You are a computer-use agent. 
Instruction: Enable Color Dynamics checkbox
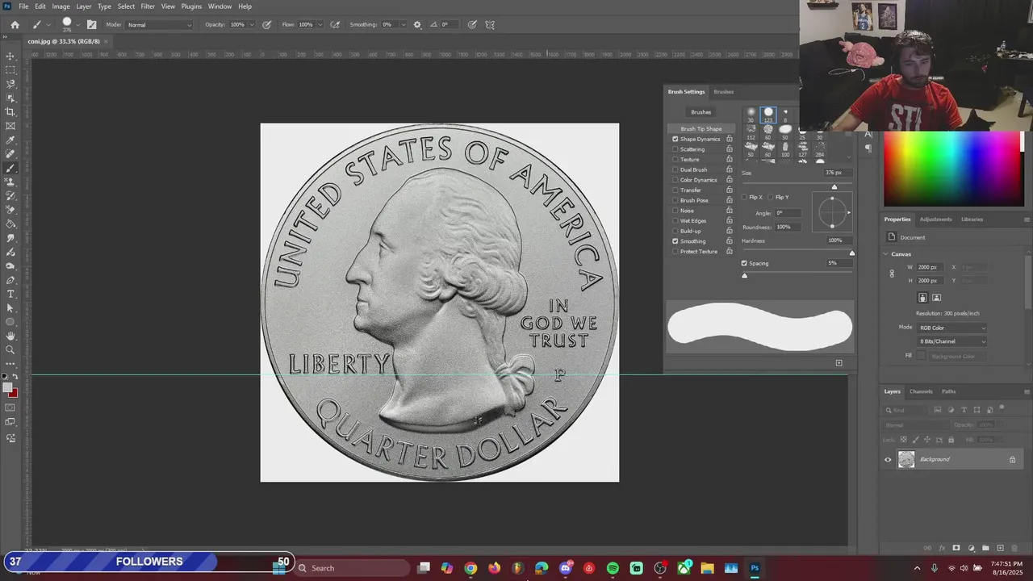(675, 180)
